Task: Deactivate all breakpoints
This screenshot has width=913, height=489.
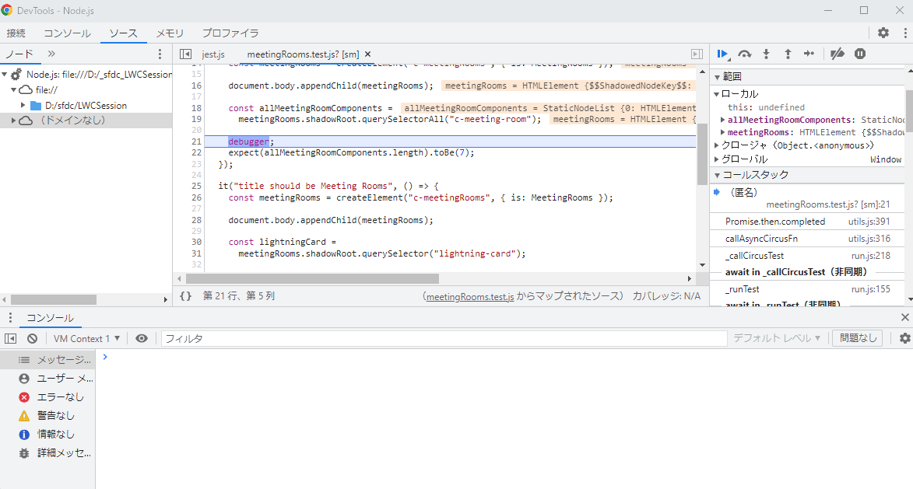Action: [x=838, y=54]
